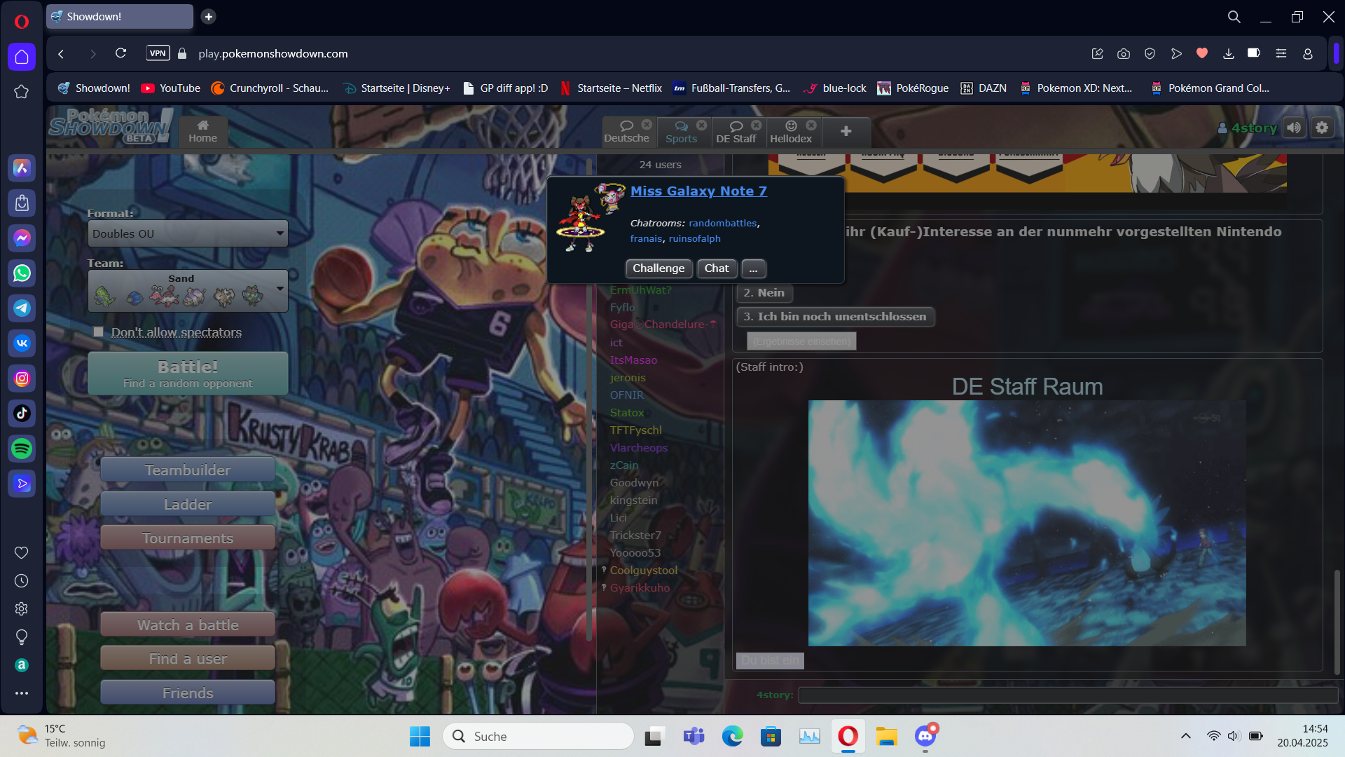Open Telegram in Opera sidebar
1345x757 pixels.
point(22,308)
